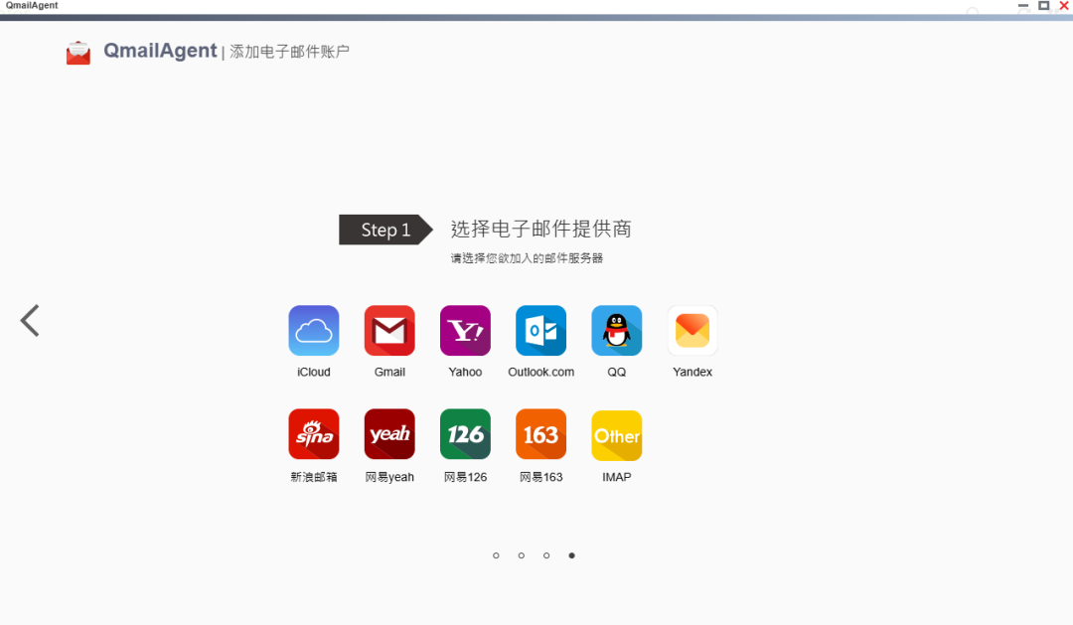This screenshot has height=625, width=1073.
Task: Pick the Yahoo mail icon
Action: (465, 331)
